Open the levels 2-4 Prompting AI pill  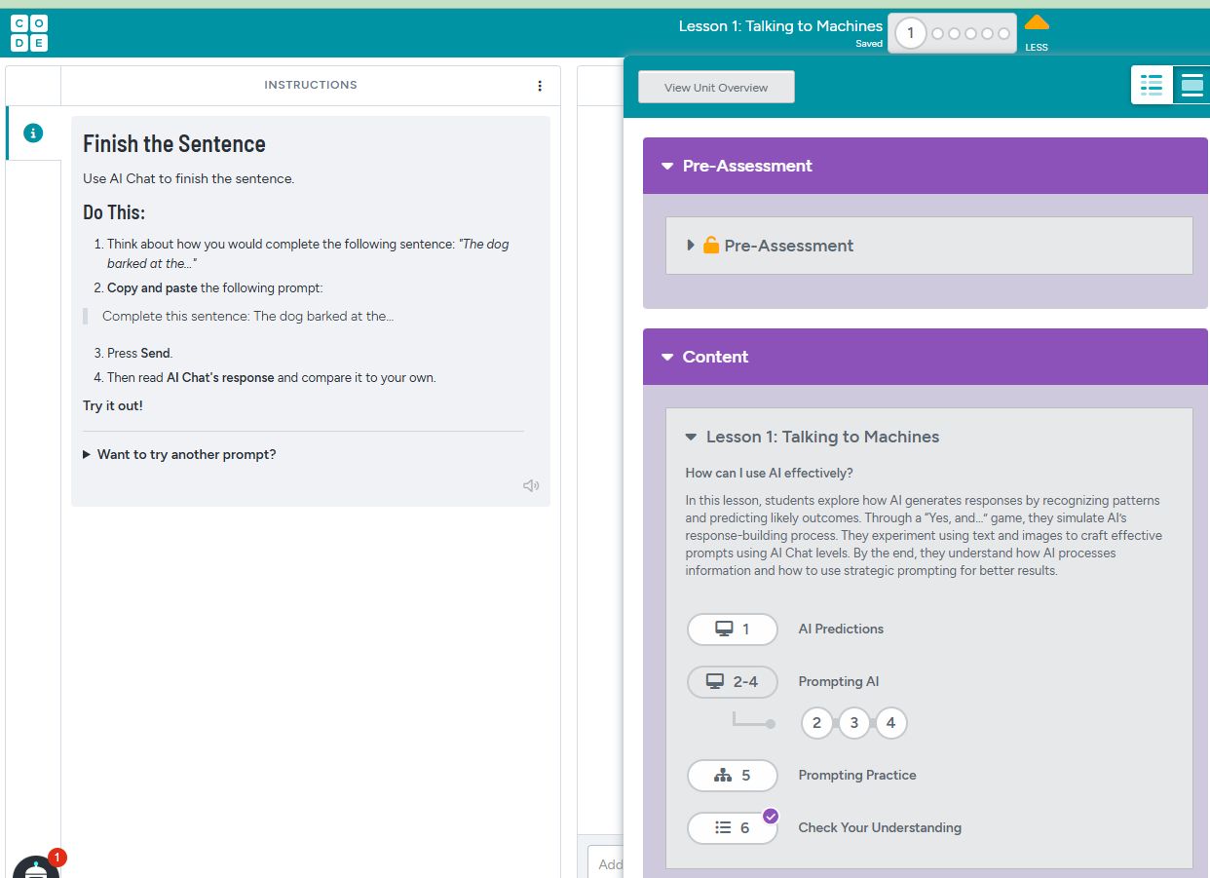click(733, 682)
